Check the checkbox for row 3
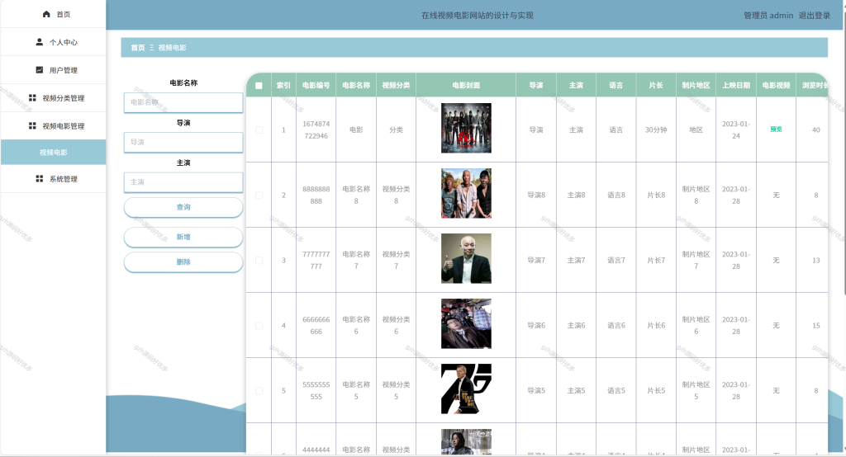 259,261
